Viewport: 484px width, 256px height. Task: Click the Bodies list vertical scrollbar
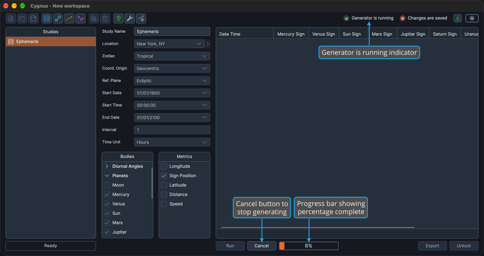pos(152,183)
